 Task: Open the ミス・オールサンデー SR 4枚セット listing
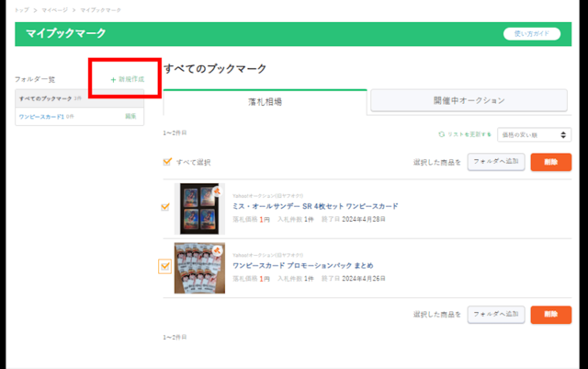[x=315, y=206]
